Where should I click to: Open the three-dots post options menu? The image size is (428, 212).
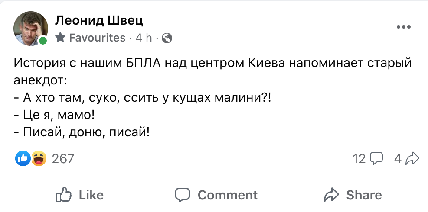403,27
